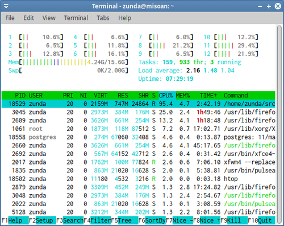Click the Uptime 07:29:19 value

tap(179, 79)
